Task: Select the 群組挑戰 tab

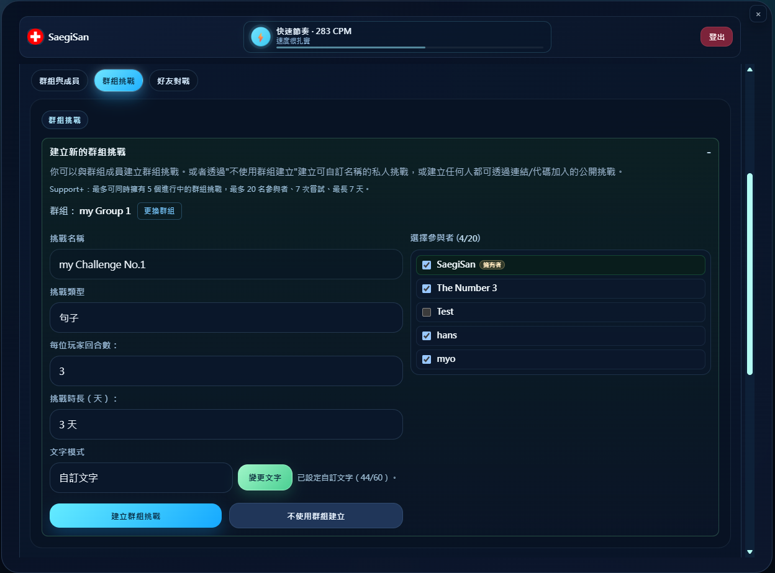Action: pyautogui.click(x=119, y=81)
